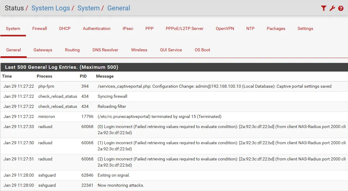
Task: Click the 'Now monitoring attacks.' message
Action: coord(121,185)
